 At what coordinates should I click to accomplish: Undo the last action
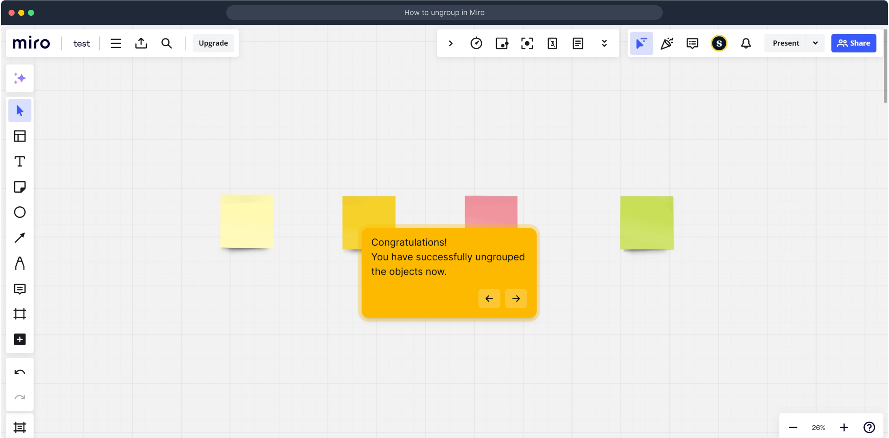click(19, 372)
